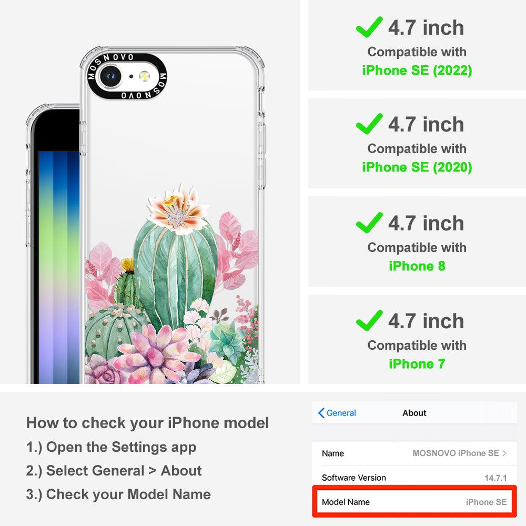Screen dimensions: 526x526
Task: Click the blue back chevron next to General
Action: [321, 413]
